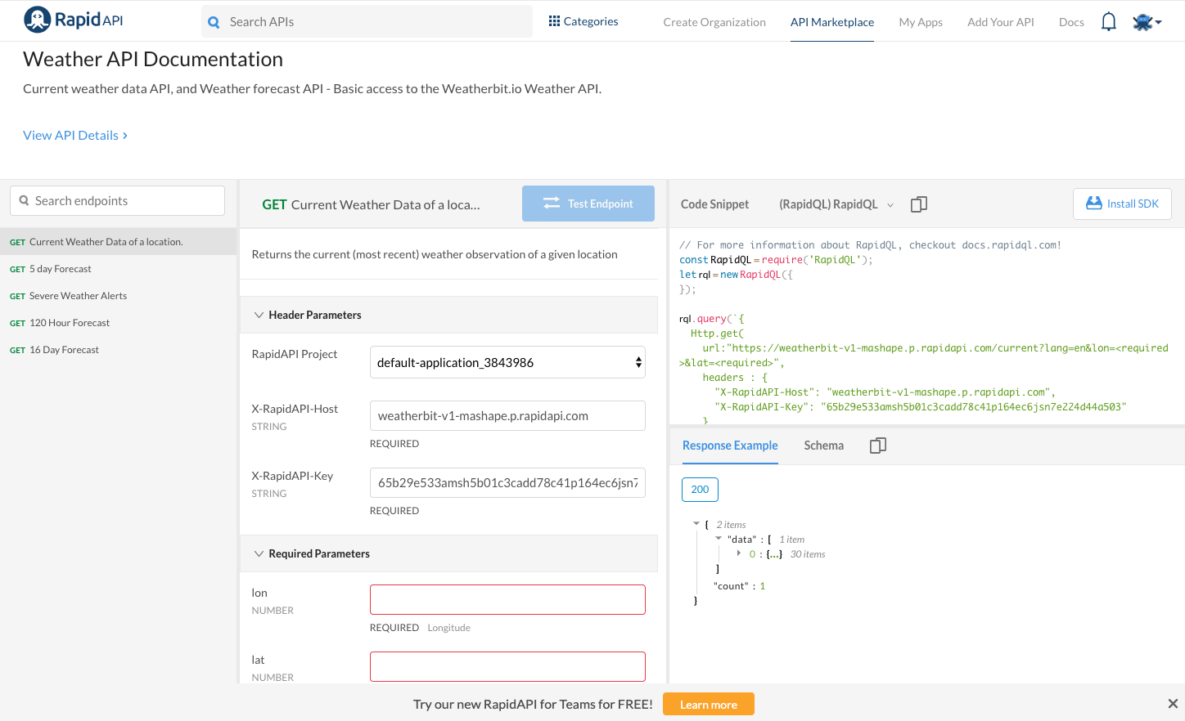Click the 200 response status chip
Image resolution: width=1185 pixels, height=721 pixels.
click(700, 489)
